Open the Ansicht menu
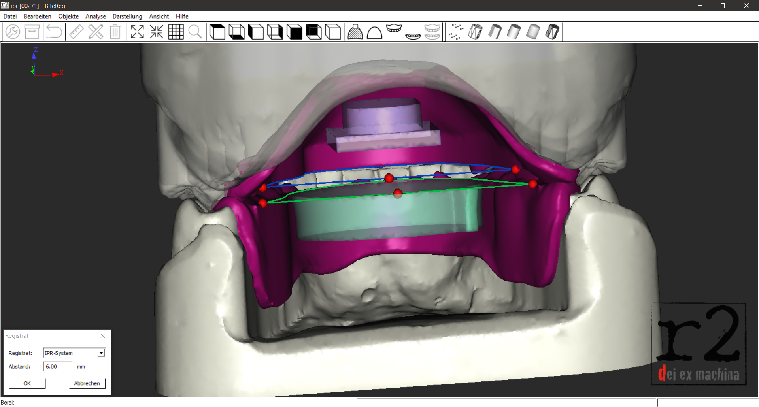The image size is (759, 407). (159, 16)
